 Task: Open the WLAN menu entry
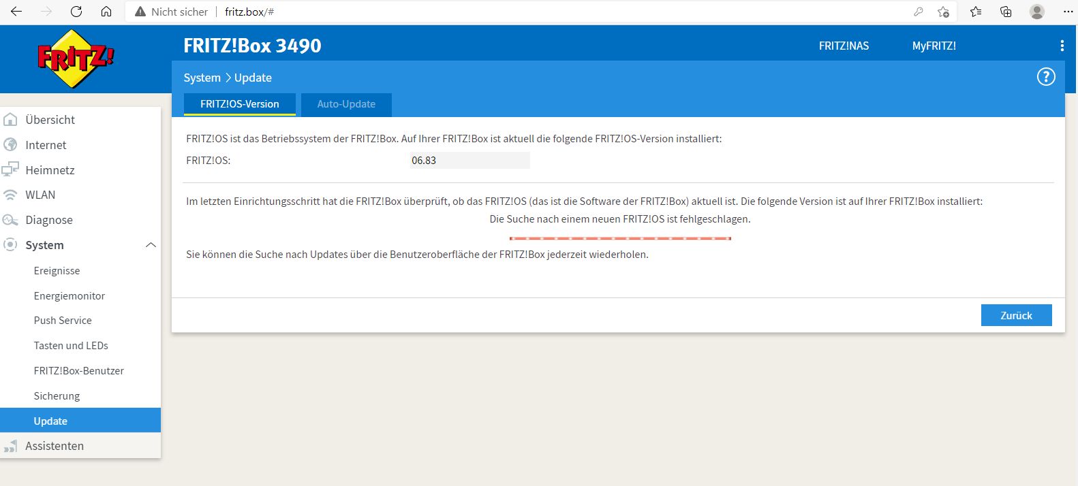[40, 195]
